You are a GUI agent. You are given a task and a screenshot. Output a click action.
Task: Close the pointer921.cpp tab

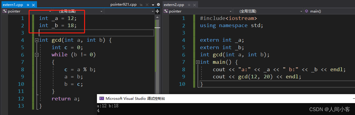pos(147,5)
